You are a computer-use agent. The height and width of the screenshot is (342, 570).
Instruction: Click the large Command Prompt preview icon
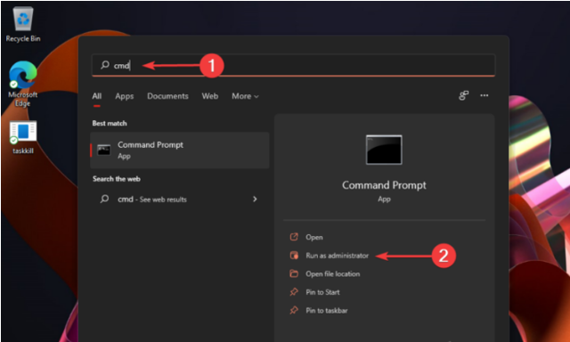pos(384,150)
